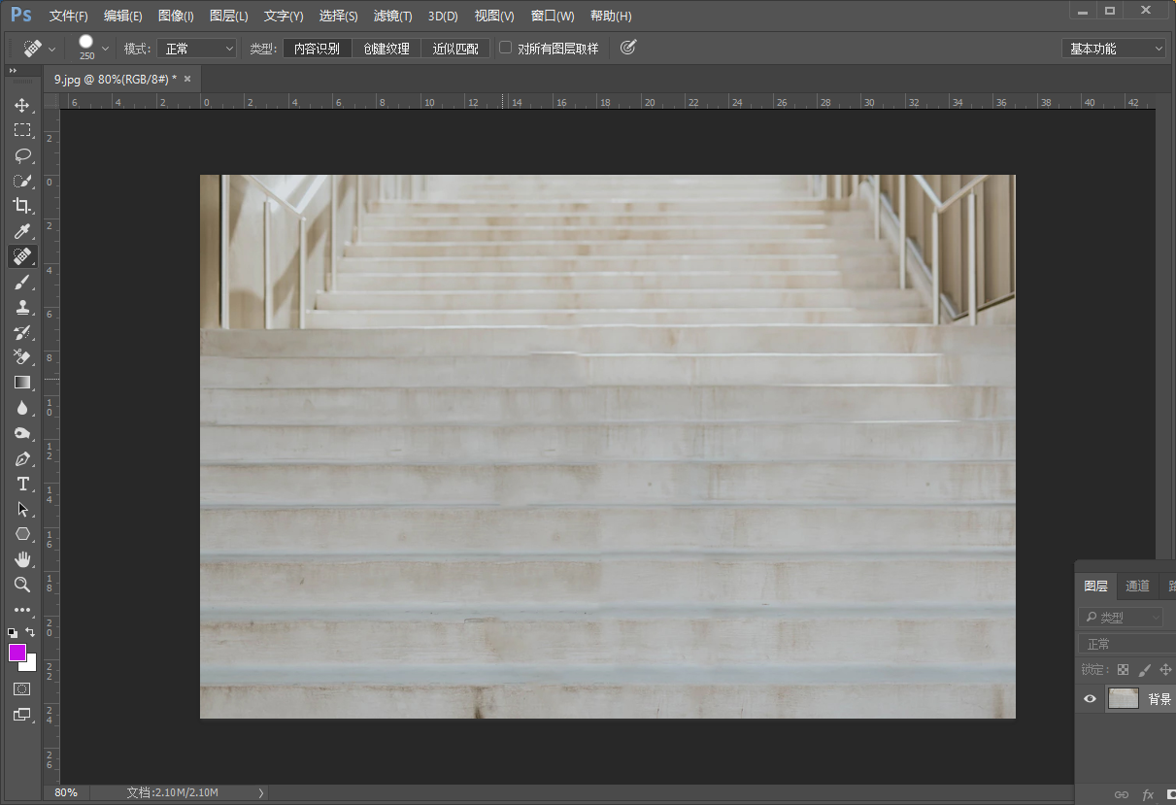Screen dimensions: 1176x805
Task: Expand the toolbox double-arrow
Action: pyautogui.click(x=14, y=71)
